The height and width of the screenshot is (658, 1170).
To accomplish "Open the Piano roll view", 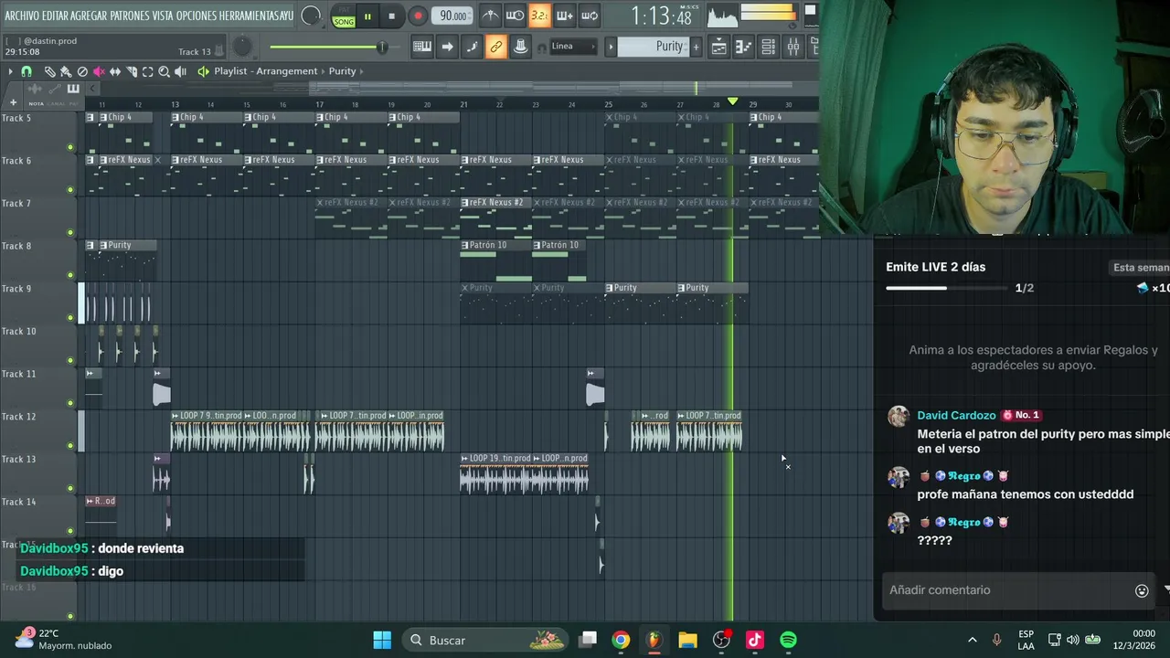I will [x=742, y=47].
